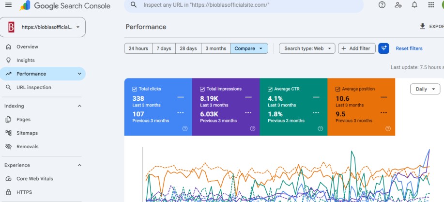
Task: Collapse the Indexing section
Action: 79,106
